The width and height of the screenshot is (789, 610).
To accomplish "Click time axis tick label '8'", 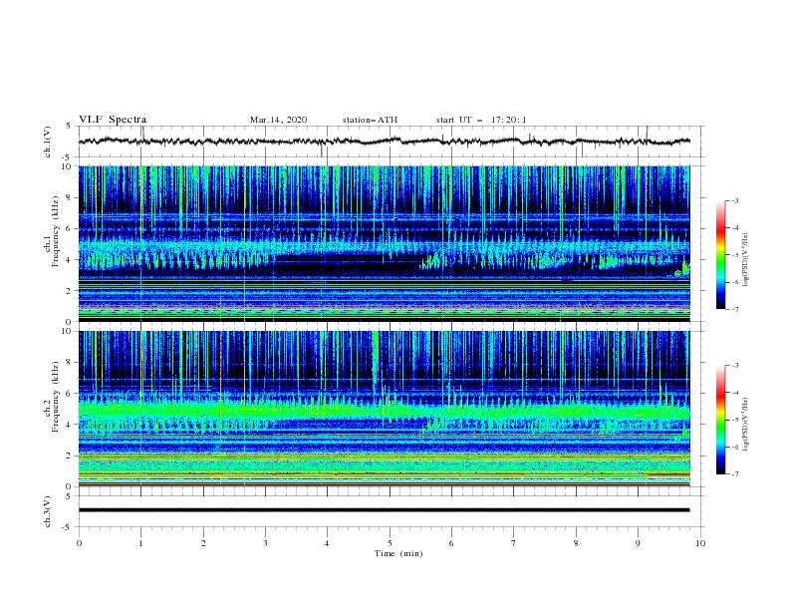I will [576, 543].
